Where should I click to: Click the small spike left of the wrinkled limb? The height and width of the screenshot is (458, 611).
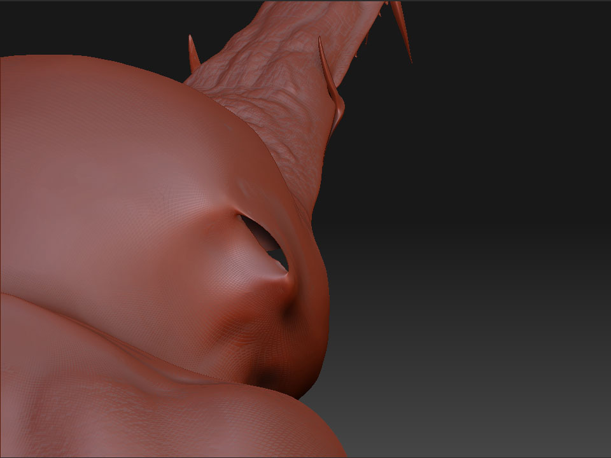(193, 53)
